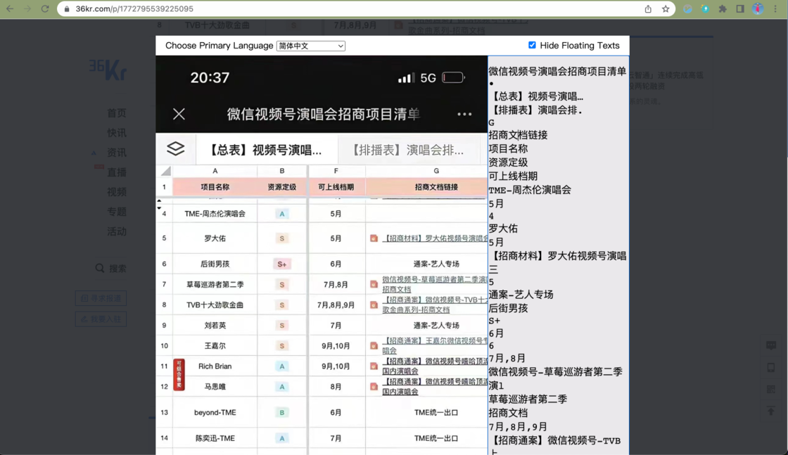Open the 马思唯 row document link
The image size is (788, 455).
436,387
